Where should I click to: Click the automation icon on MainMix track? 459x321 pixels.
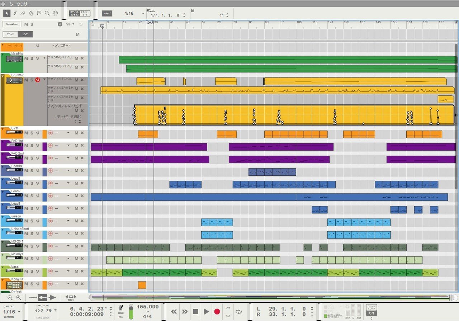[x=37, y=58]
